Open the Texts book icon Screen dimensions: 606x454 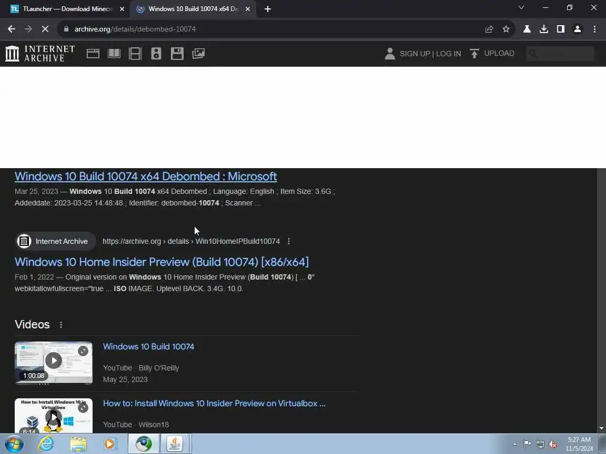(114, 53)
